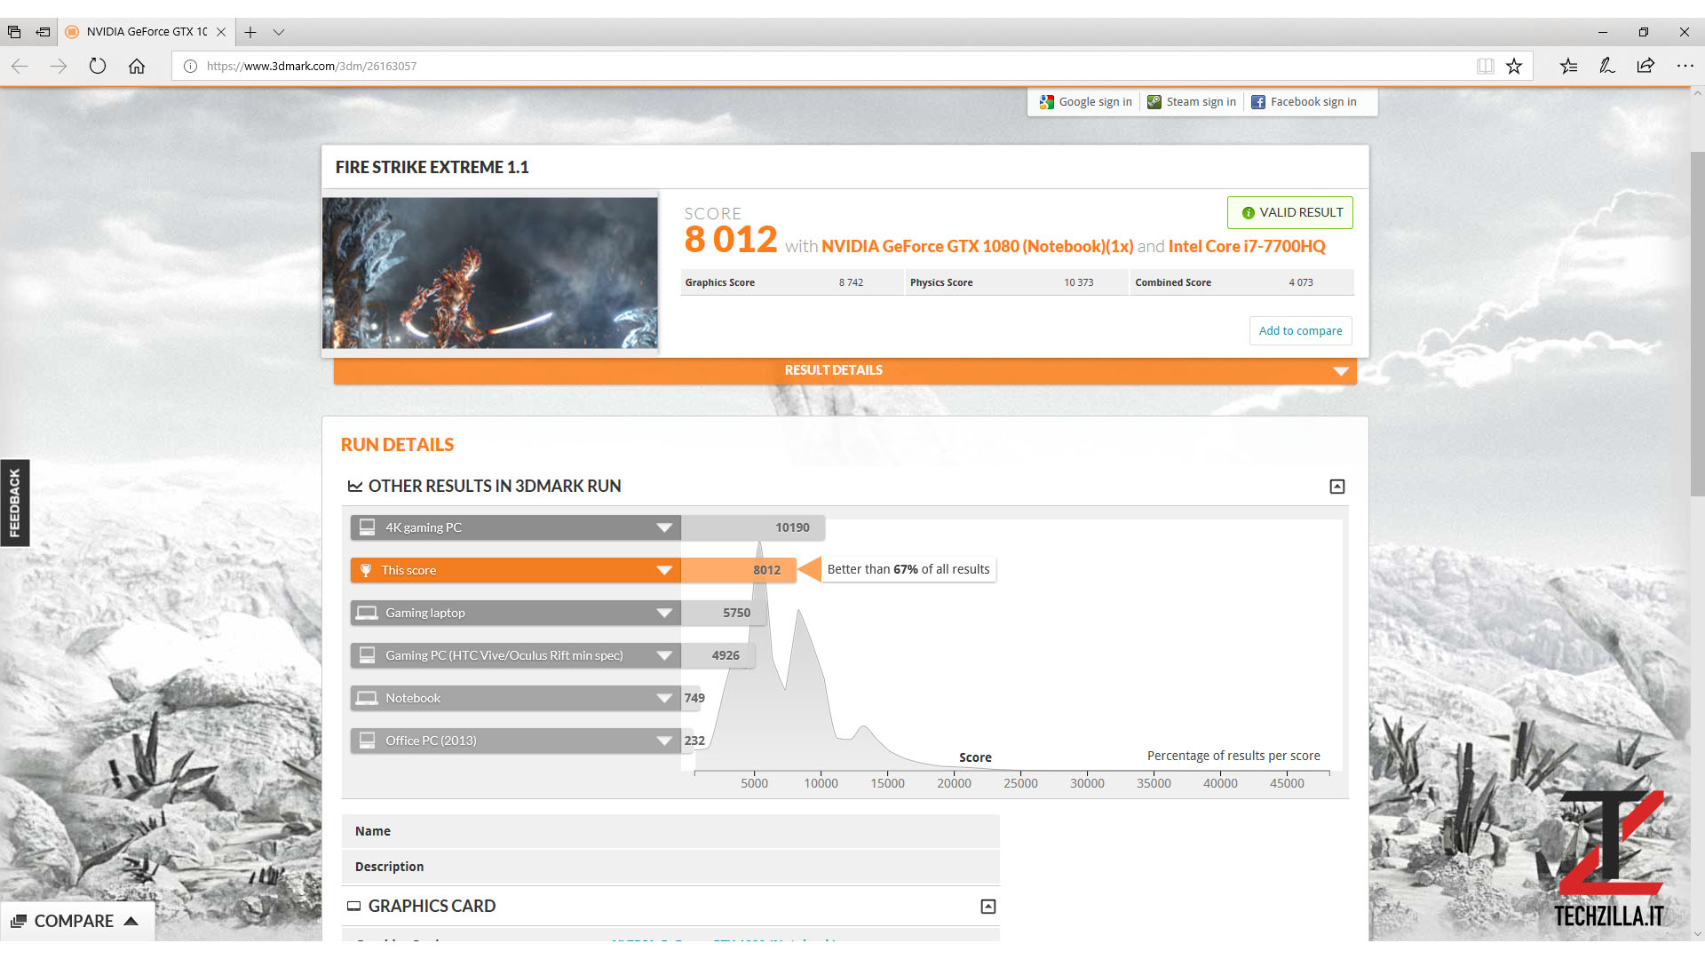Image resolution: width=1705 pixels, height=959 pixels.
Task: Open browser more options ellipsis
Action: (1685, 66)
